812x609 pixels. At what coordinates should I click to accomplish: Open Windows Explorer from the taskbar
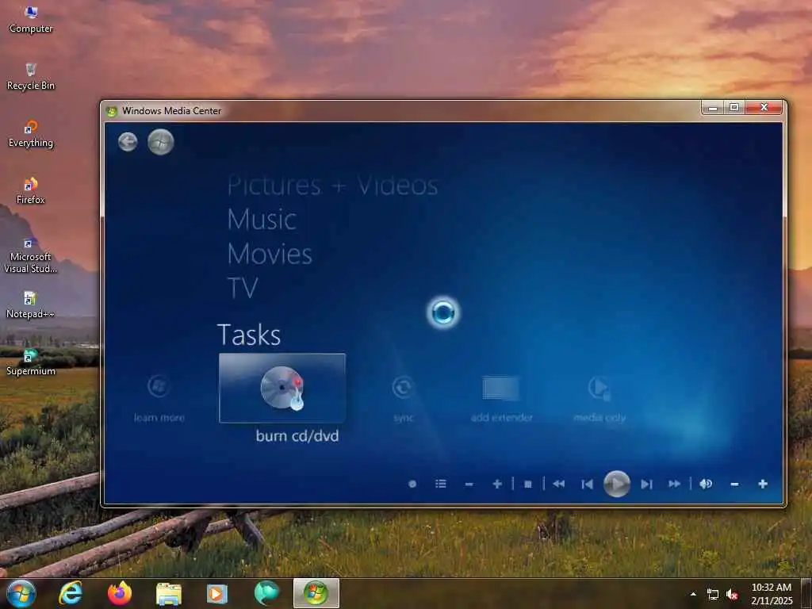point(169,593)
